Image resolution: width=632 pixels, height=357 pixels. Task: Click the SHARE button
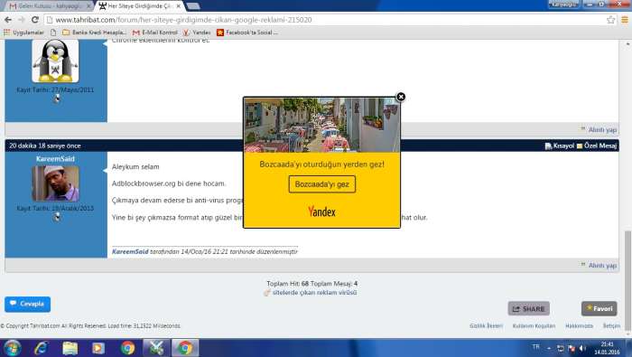(x=529, y=308)
